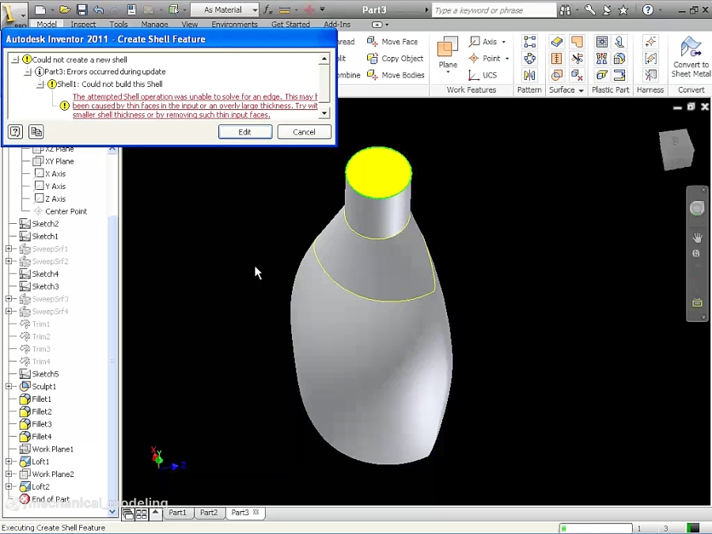This screenshot has width=712, height=534.
Task: Select the UCS tool
Action: click(483, 74)
